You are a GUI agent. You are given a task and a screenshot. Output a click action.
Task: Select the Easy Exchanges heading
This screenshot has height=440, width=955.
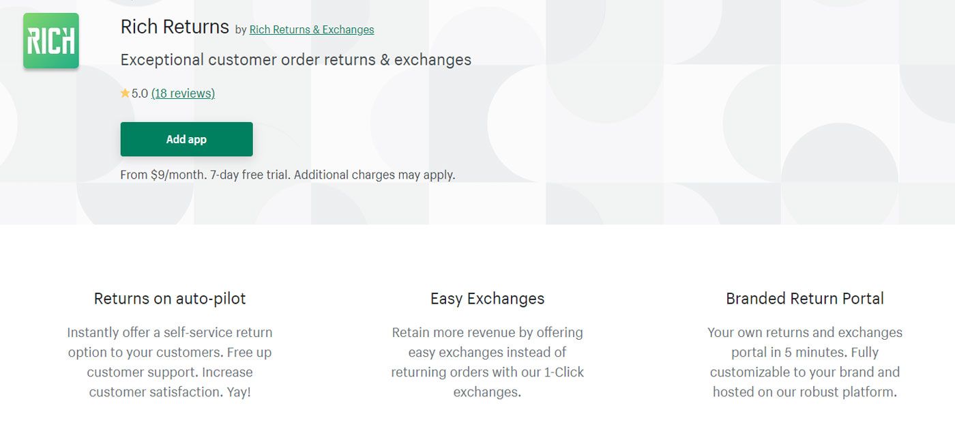(x=487, y=298)
